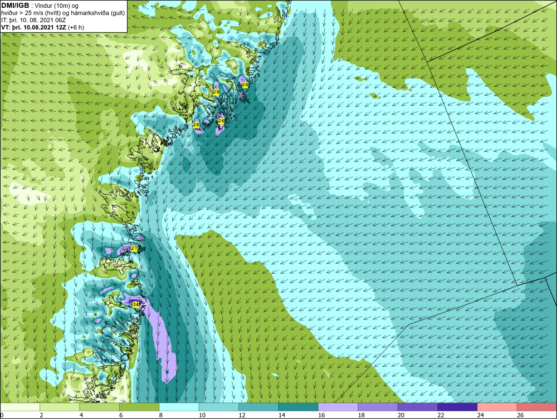Screen dimensions: 557x419
Task: Click the legend scale value 14
Action: pos(282,415)
